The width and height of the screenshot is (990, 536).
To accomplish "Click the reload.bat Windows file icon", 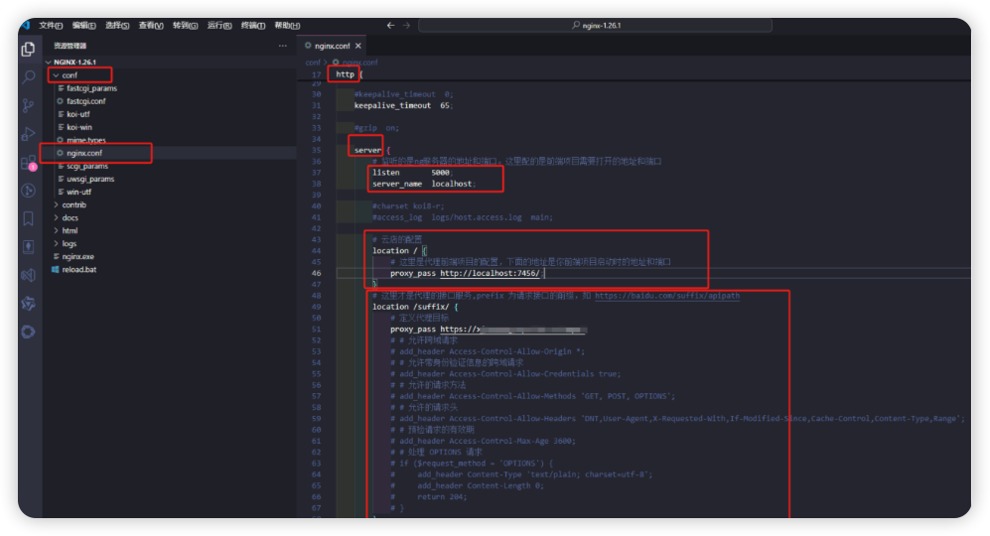I will pos(56,270).
